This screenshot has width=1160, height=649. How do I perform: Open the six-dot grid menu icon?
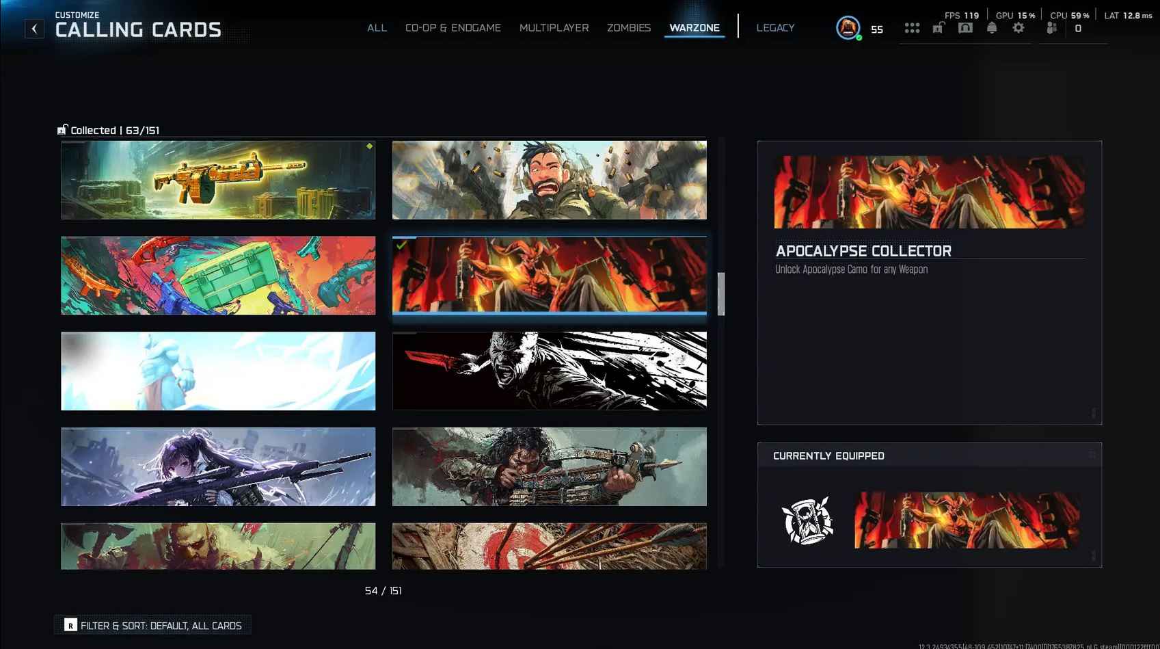(x=912, y=28)
